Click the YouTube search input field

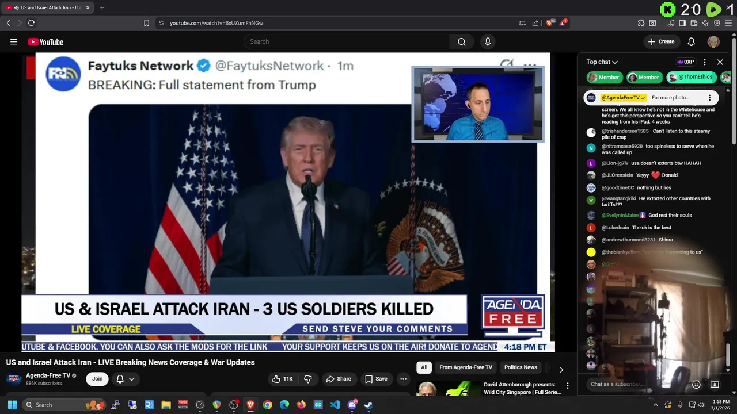tap(347, 41)
